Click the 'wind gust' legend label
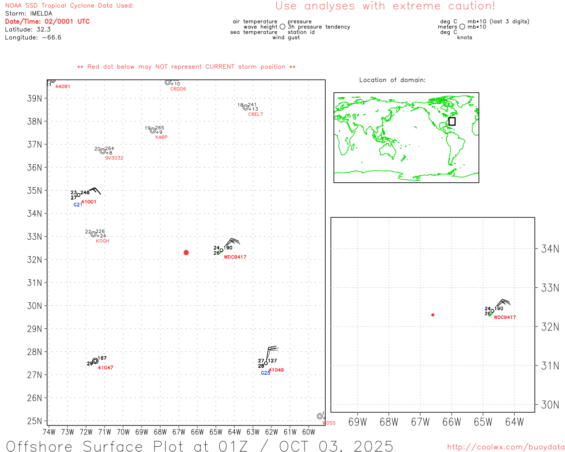The width and height of the screenshot is (565, 452). tap(286, 38)
